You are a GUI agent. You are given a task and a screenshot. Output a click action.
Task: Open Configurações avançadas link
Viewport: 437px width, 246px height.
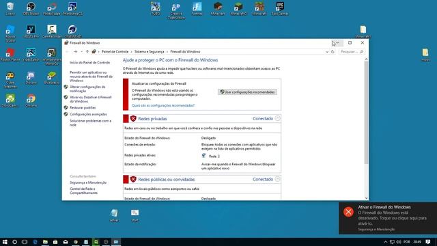tap(88, 114)
